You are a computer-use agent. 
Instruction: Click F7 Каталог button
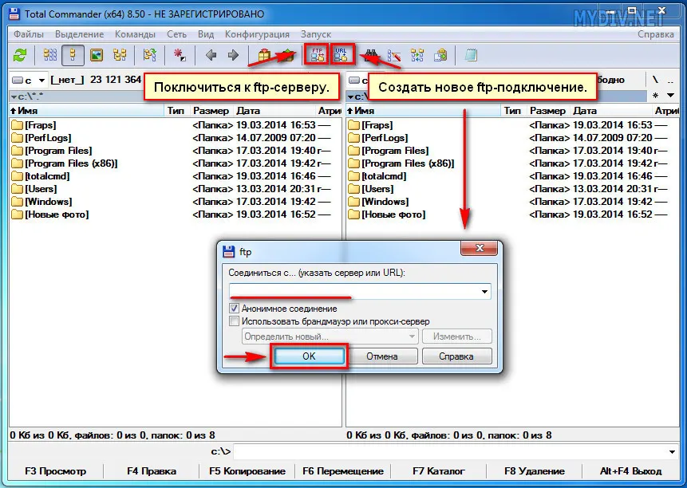click(x=439, y=471)
